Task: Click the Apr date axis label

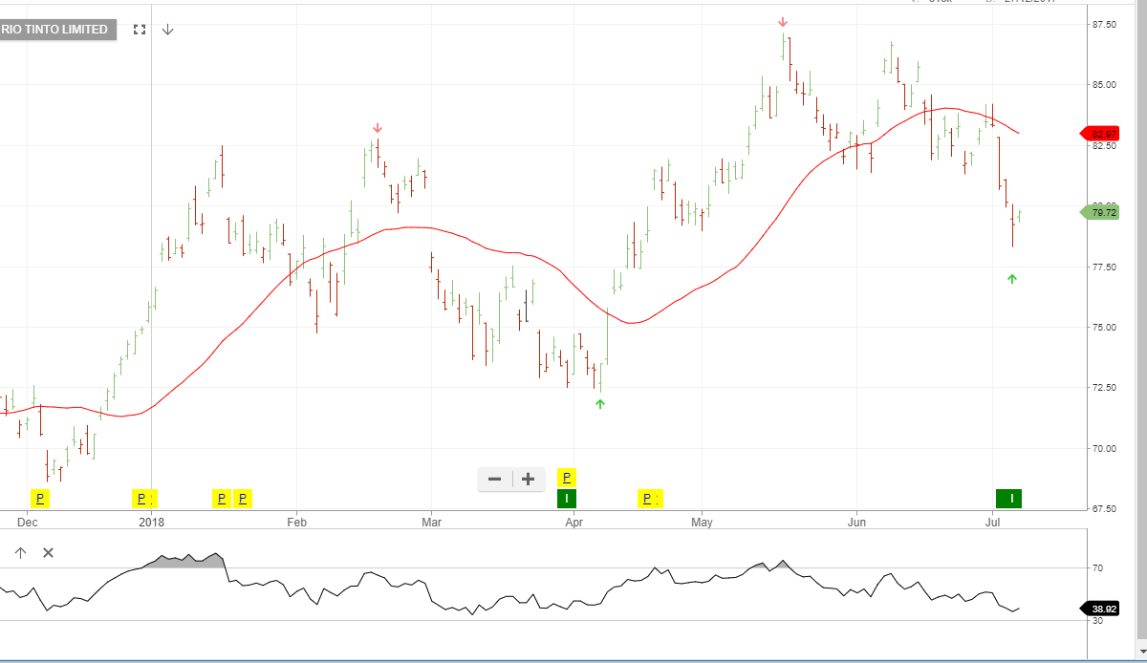Action: (573, 523)
